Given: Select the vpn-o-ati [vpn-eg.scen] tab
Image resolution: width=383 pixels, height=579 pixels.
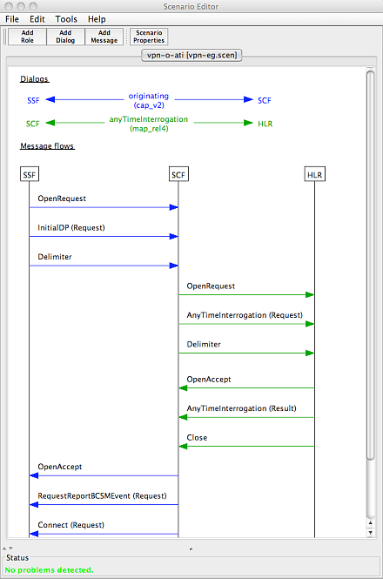Looking at the screenshot, I should pos(191,56).
